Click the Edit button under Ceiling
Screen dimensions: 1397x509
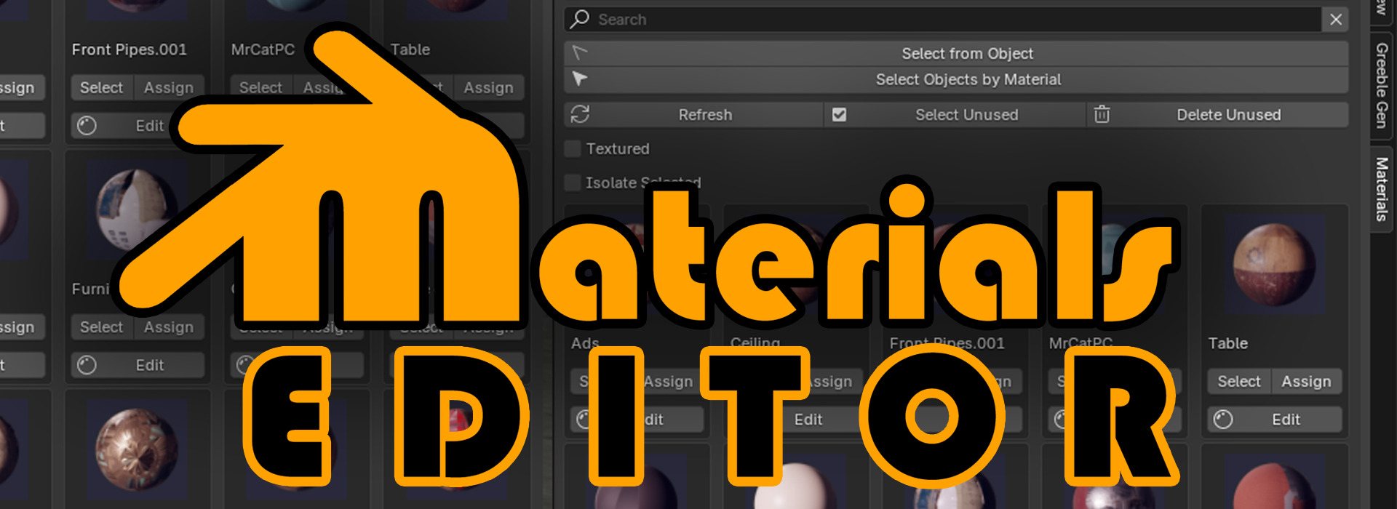point(797,420)
